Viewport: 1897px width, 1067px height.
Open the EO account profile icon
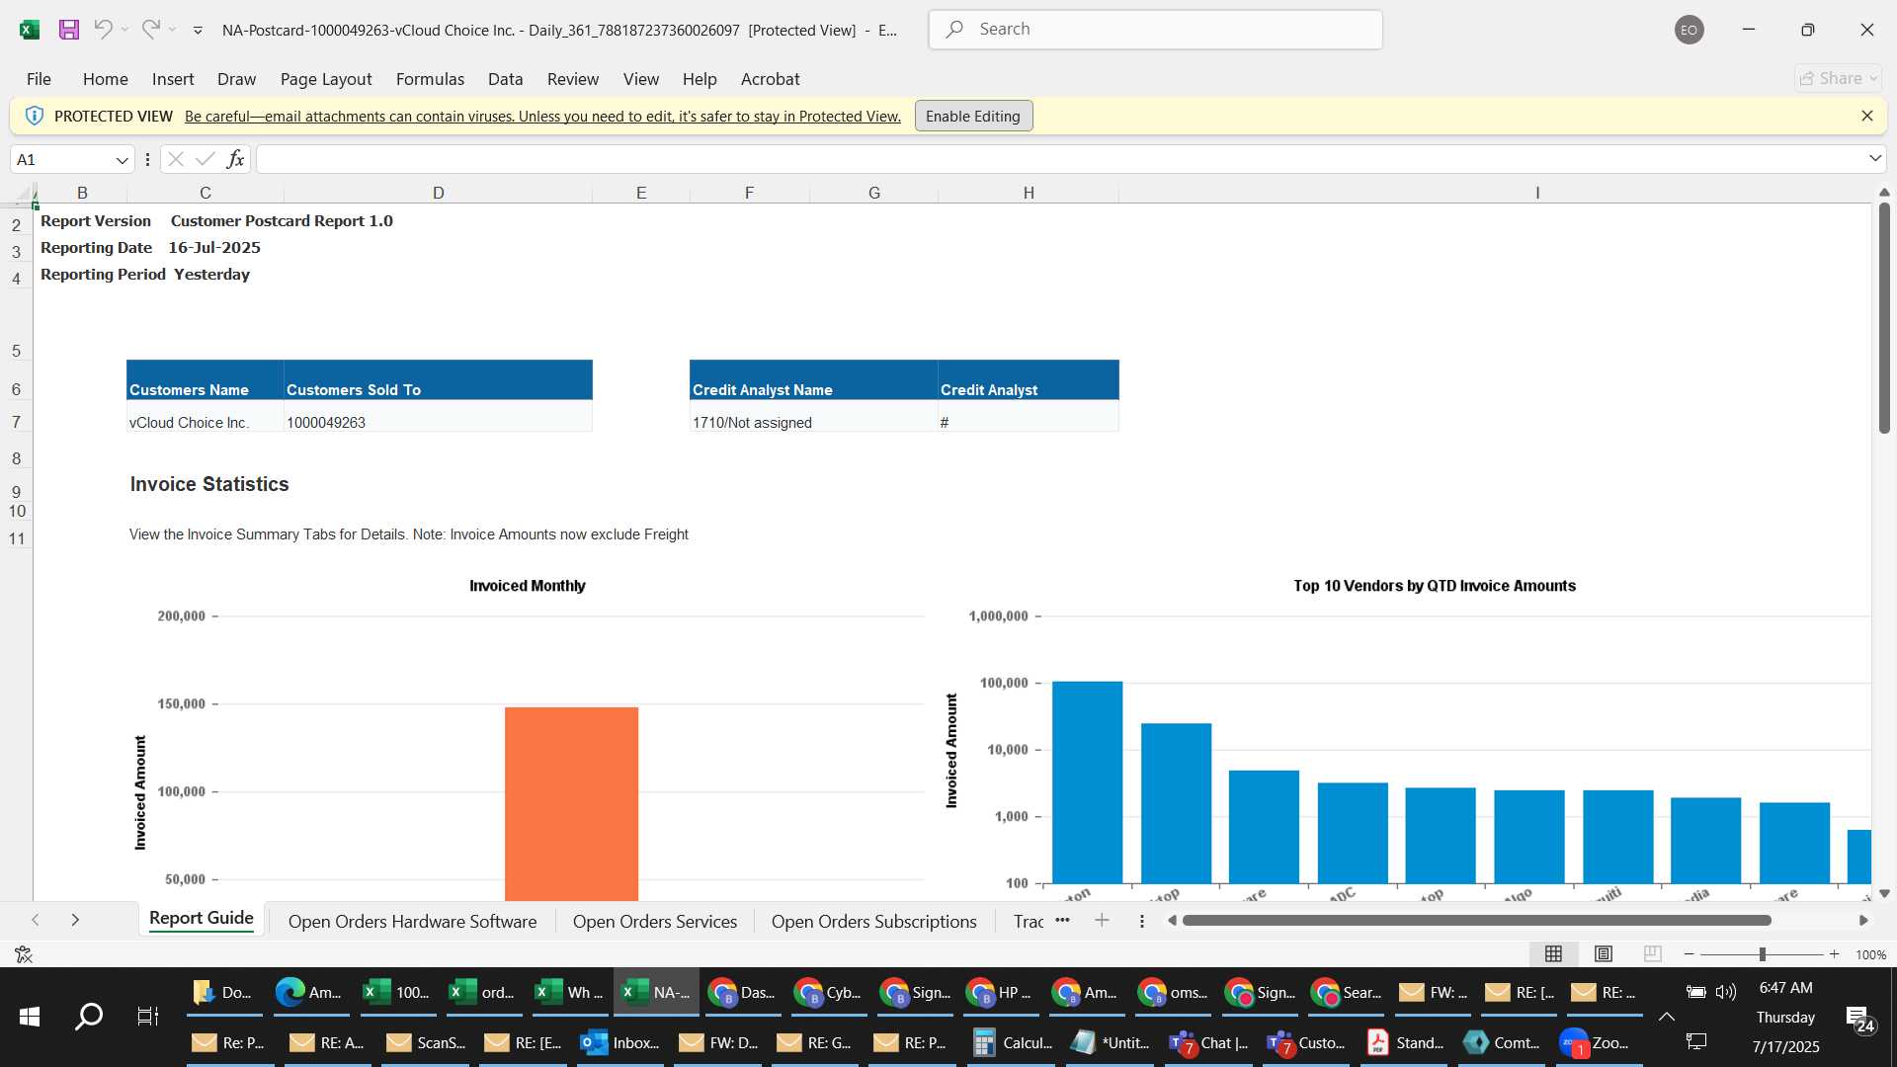[1689, 30]
